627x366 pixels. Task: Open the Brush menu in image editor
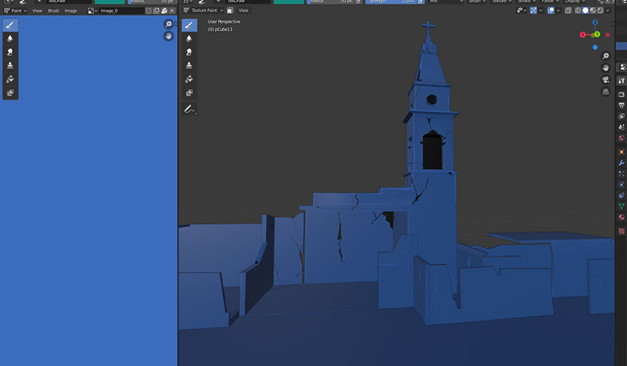(53, 11)
